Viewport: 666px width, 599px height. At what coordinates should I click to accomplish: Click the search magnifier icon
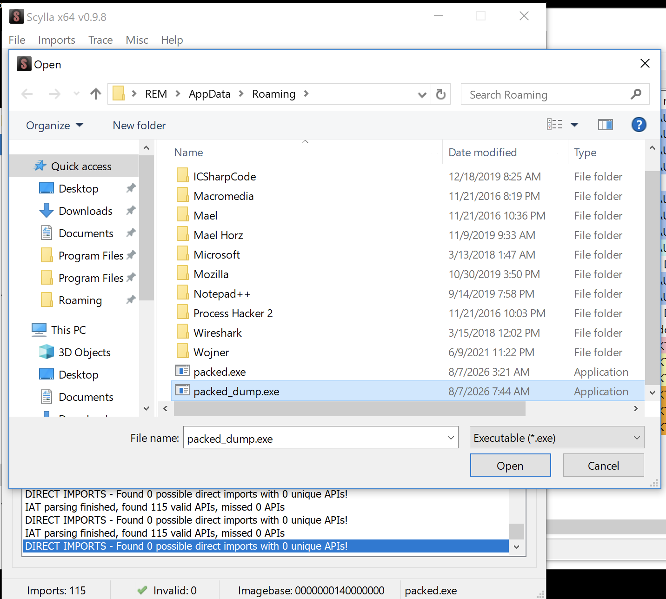pyautogui.click(x=636, y=94)
